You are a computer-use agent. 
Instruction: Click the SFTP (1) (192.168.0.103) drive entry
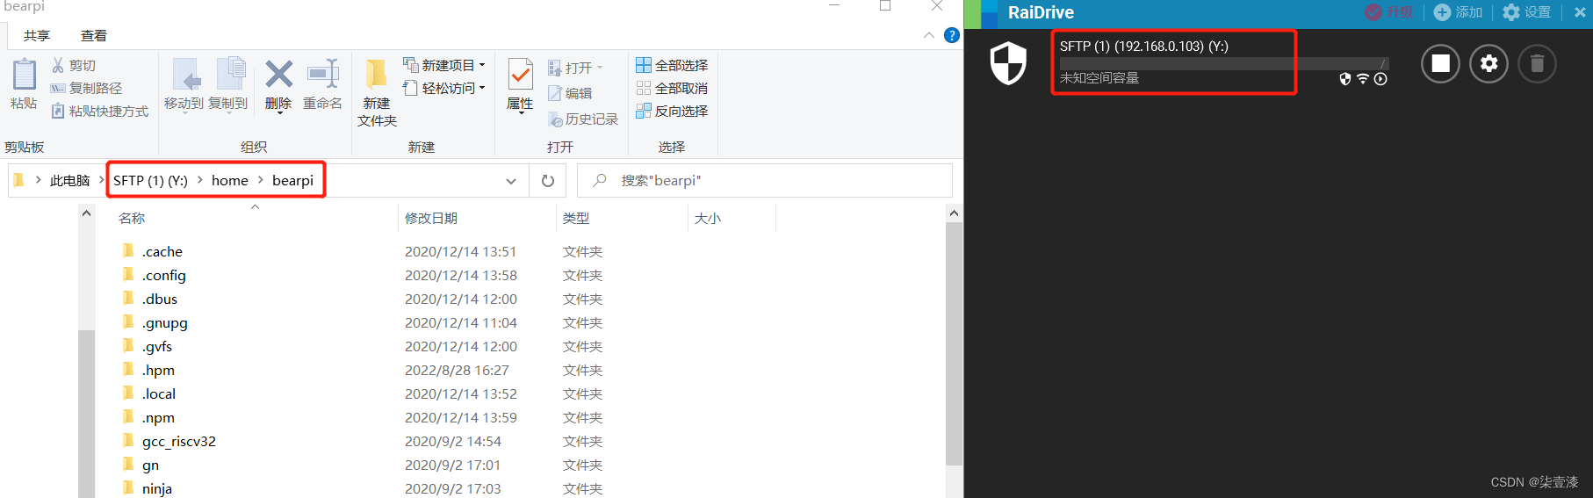pos(1144,46)
